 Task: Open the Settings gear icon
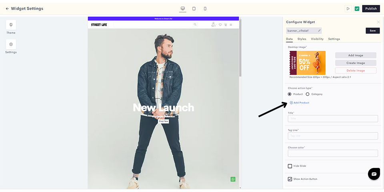click(11, 44)
